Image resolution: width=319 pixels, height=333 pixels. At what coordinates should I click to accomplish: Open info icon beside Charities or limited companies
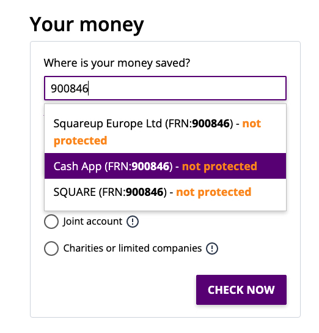pos(211,249)
